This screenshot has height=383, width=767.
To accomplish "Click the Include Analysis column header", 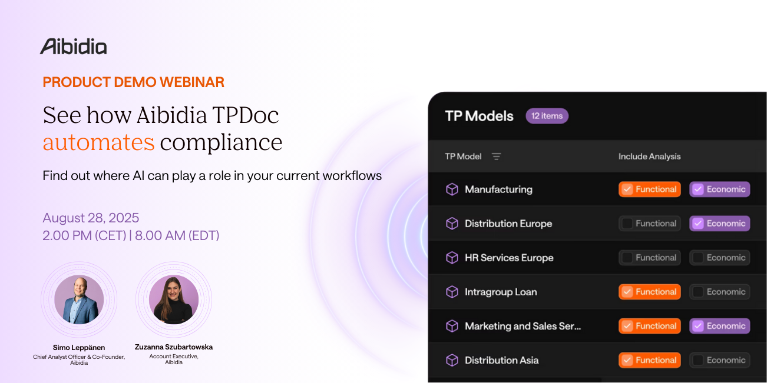I will click(649, 156).
